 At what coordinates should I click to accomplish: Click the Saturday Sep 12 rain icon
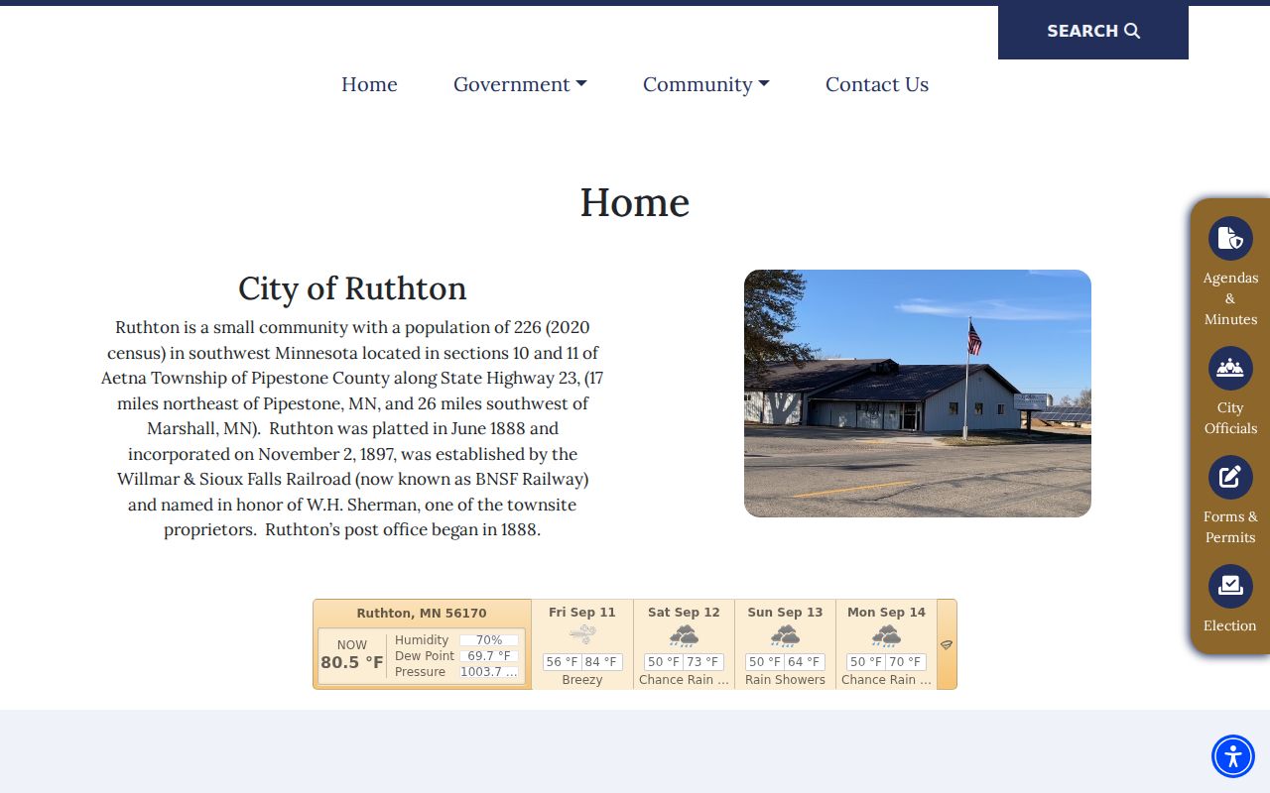[x=684, y=635]
